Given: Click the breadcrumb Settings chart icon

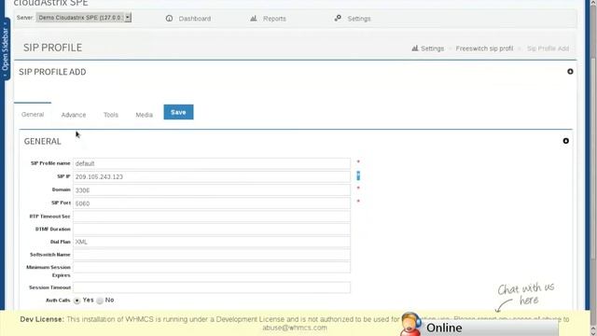Looking at the screenshot, I should tap(415, 49).
